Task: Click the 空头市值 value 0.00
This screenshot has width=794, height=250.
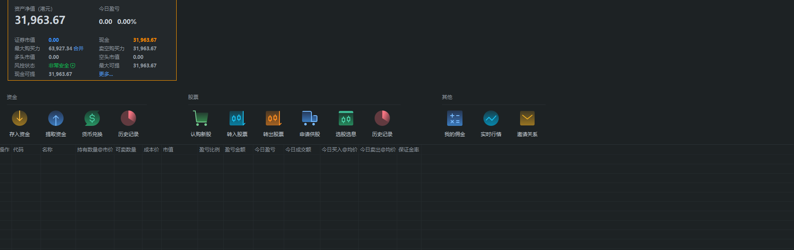Action: pyautogui.click(x=138, y=57)
